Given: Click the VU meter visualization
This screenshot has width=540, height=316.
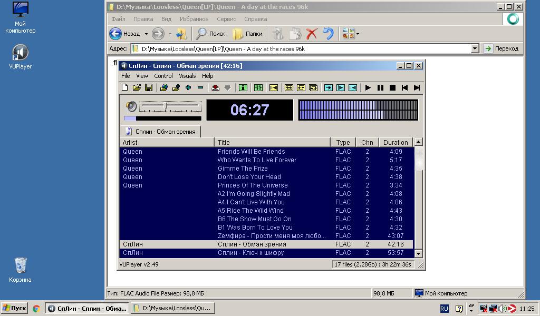Looking at the screenshot, I should (x=358, y=110).
